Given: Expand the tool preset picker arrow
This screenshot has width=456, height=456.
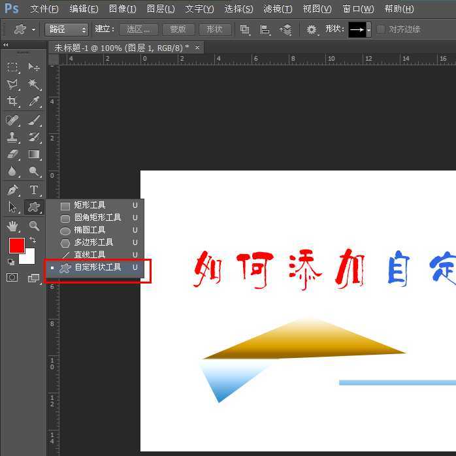Looking at the screenshot, I should 33,30.
